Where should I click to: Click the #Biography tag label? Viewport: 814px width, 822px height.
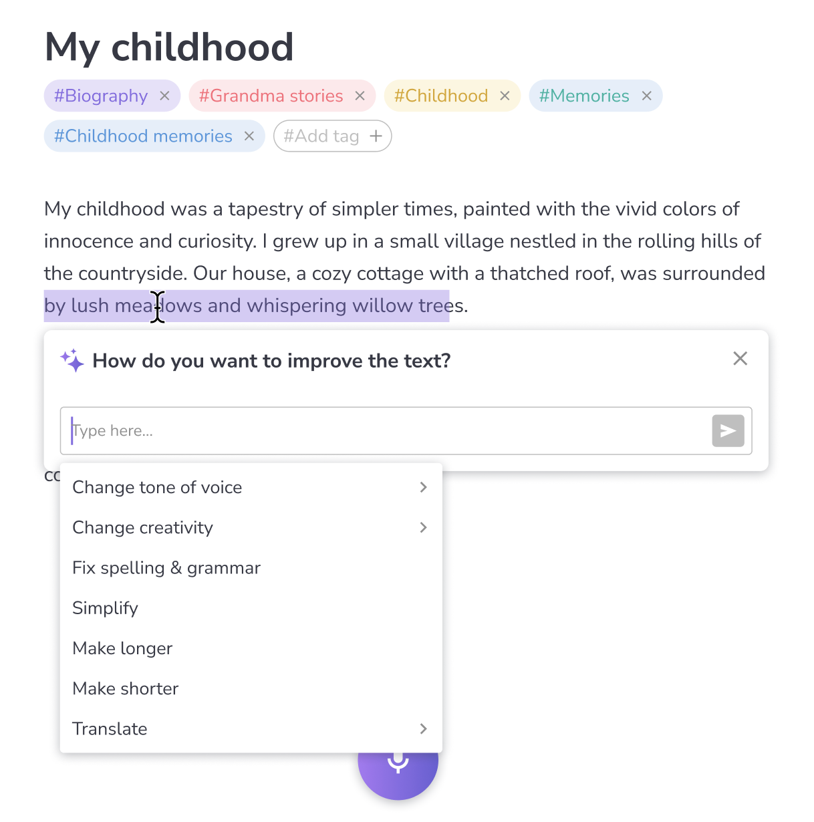point(101,96)
